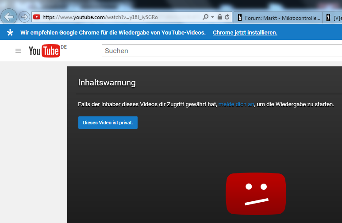Open the address bar autocomplete dropdown arrow
This screenshot has width=342, height=223.
tap(212, 17)
